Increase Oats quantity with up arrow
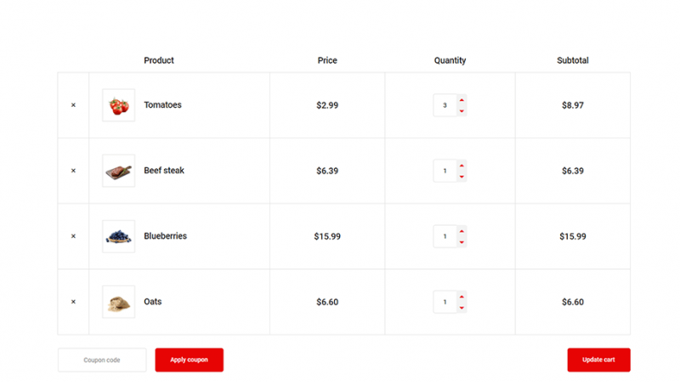The height and width of the screenshot is (382, 680). click(x=462, y=296)
